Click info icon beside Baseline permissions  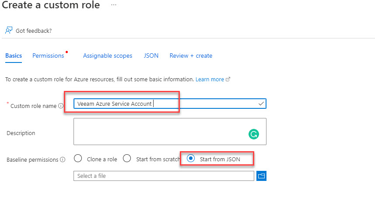click(63, 159)
